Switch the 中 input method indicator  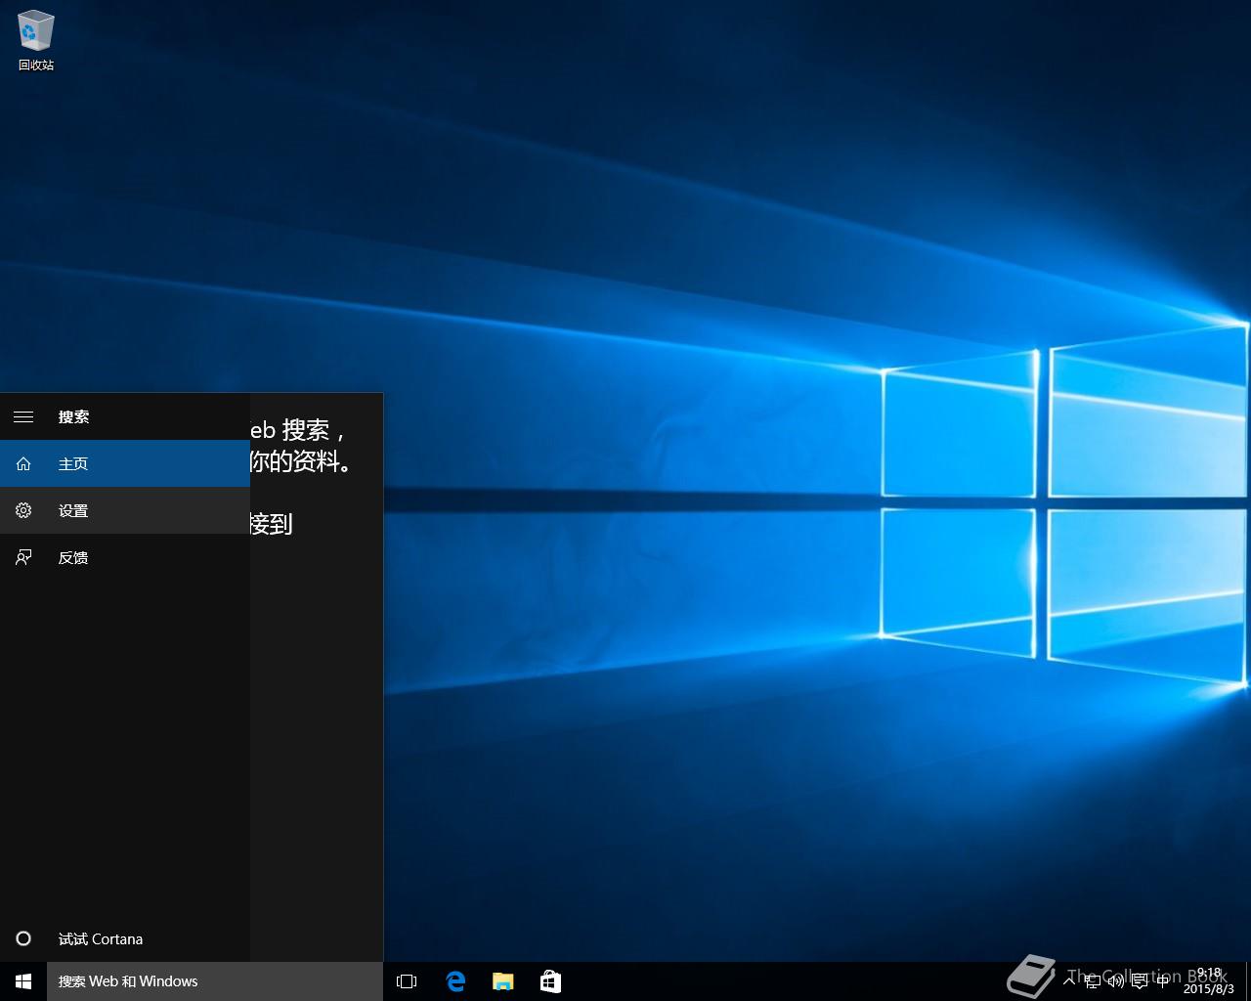coord(1163,981)
